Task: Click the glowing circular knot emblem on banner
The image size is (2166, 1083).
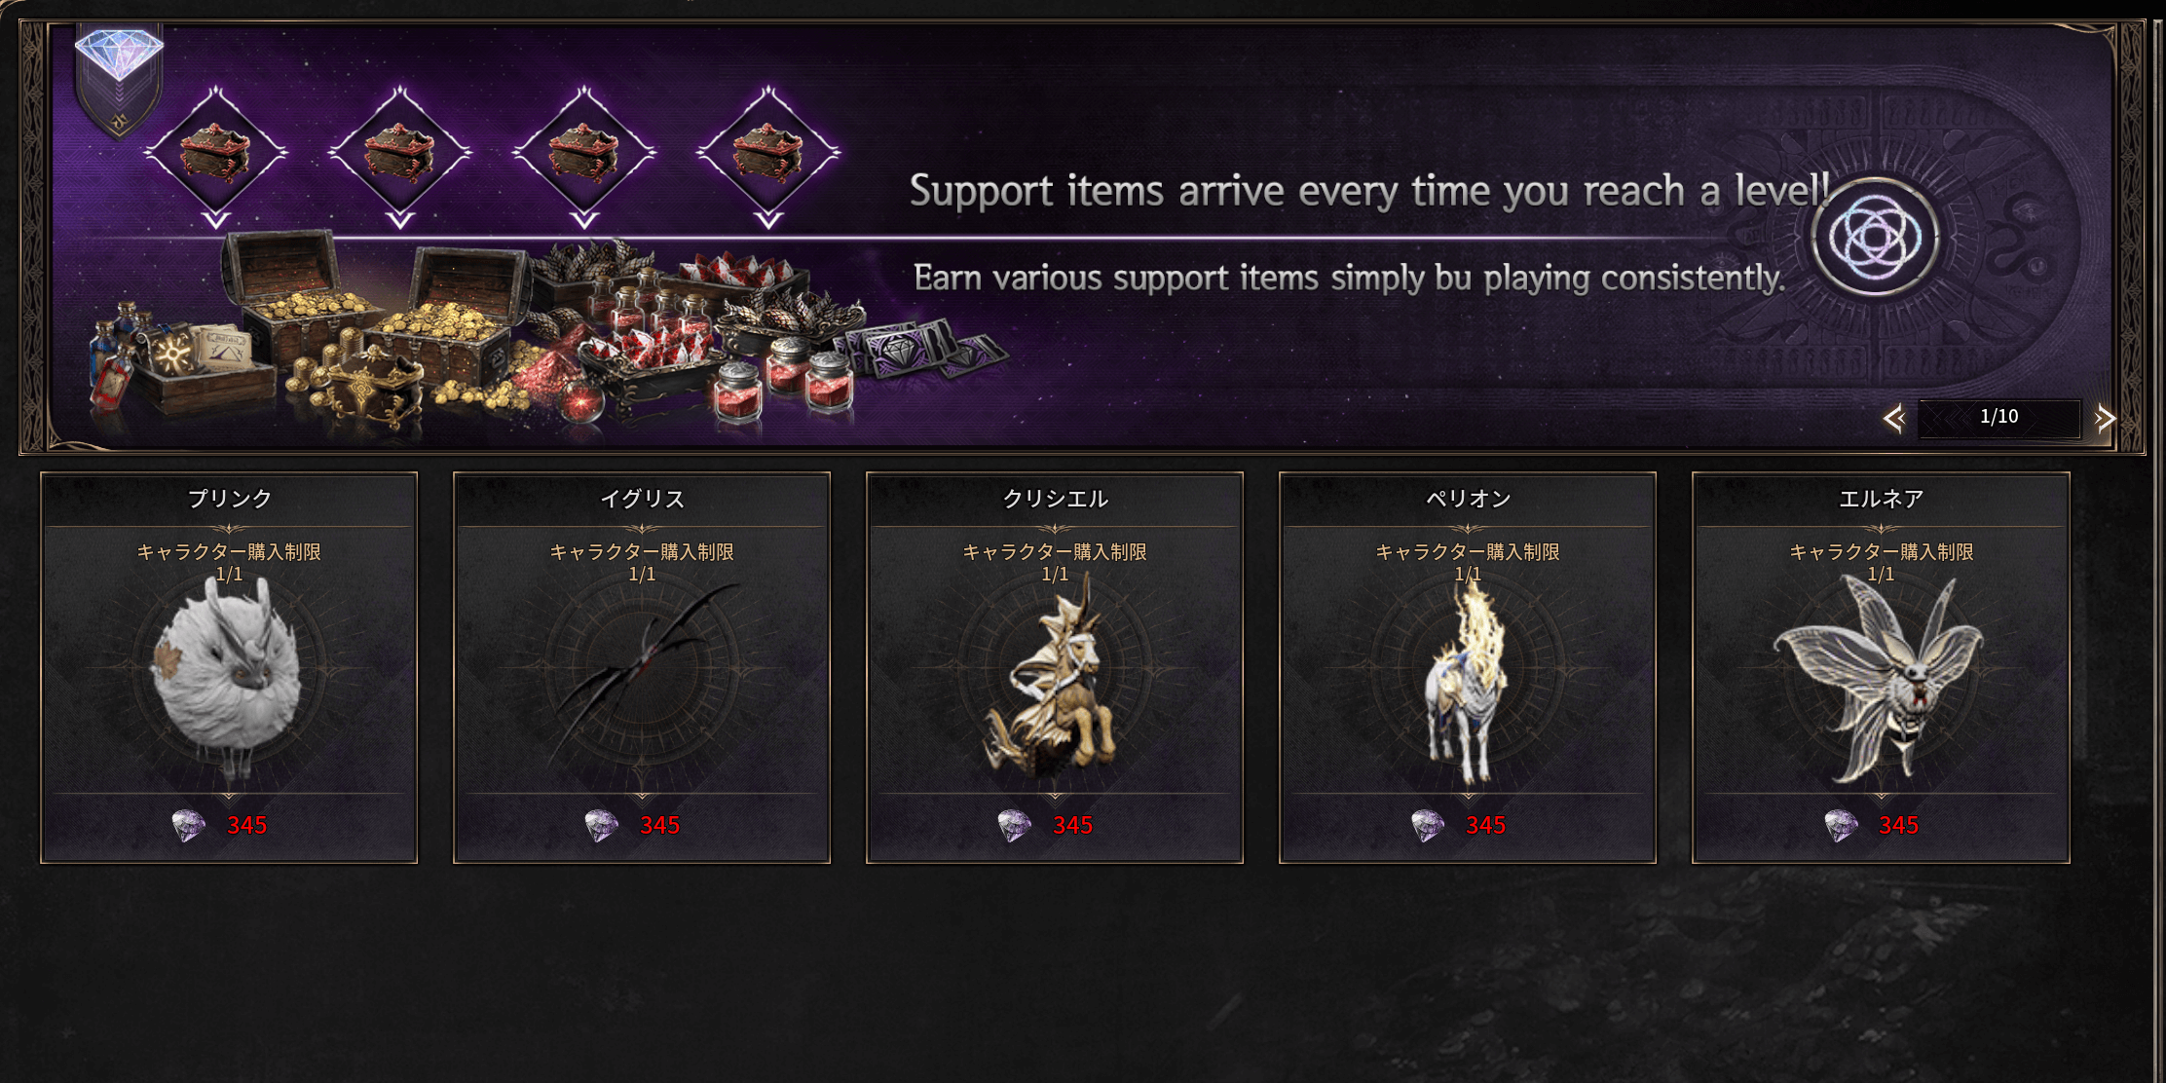Action: pos(1875,237)
